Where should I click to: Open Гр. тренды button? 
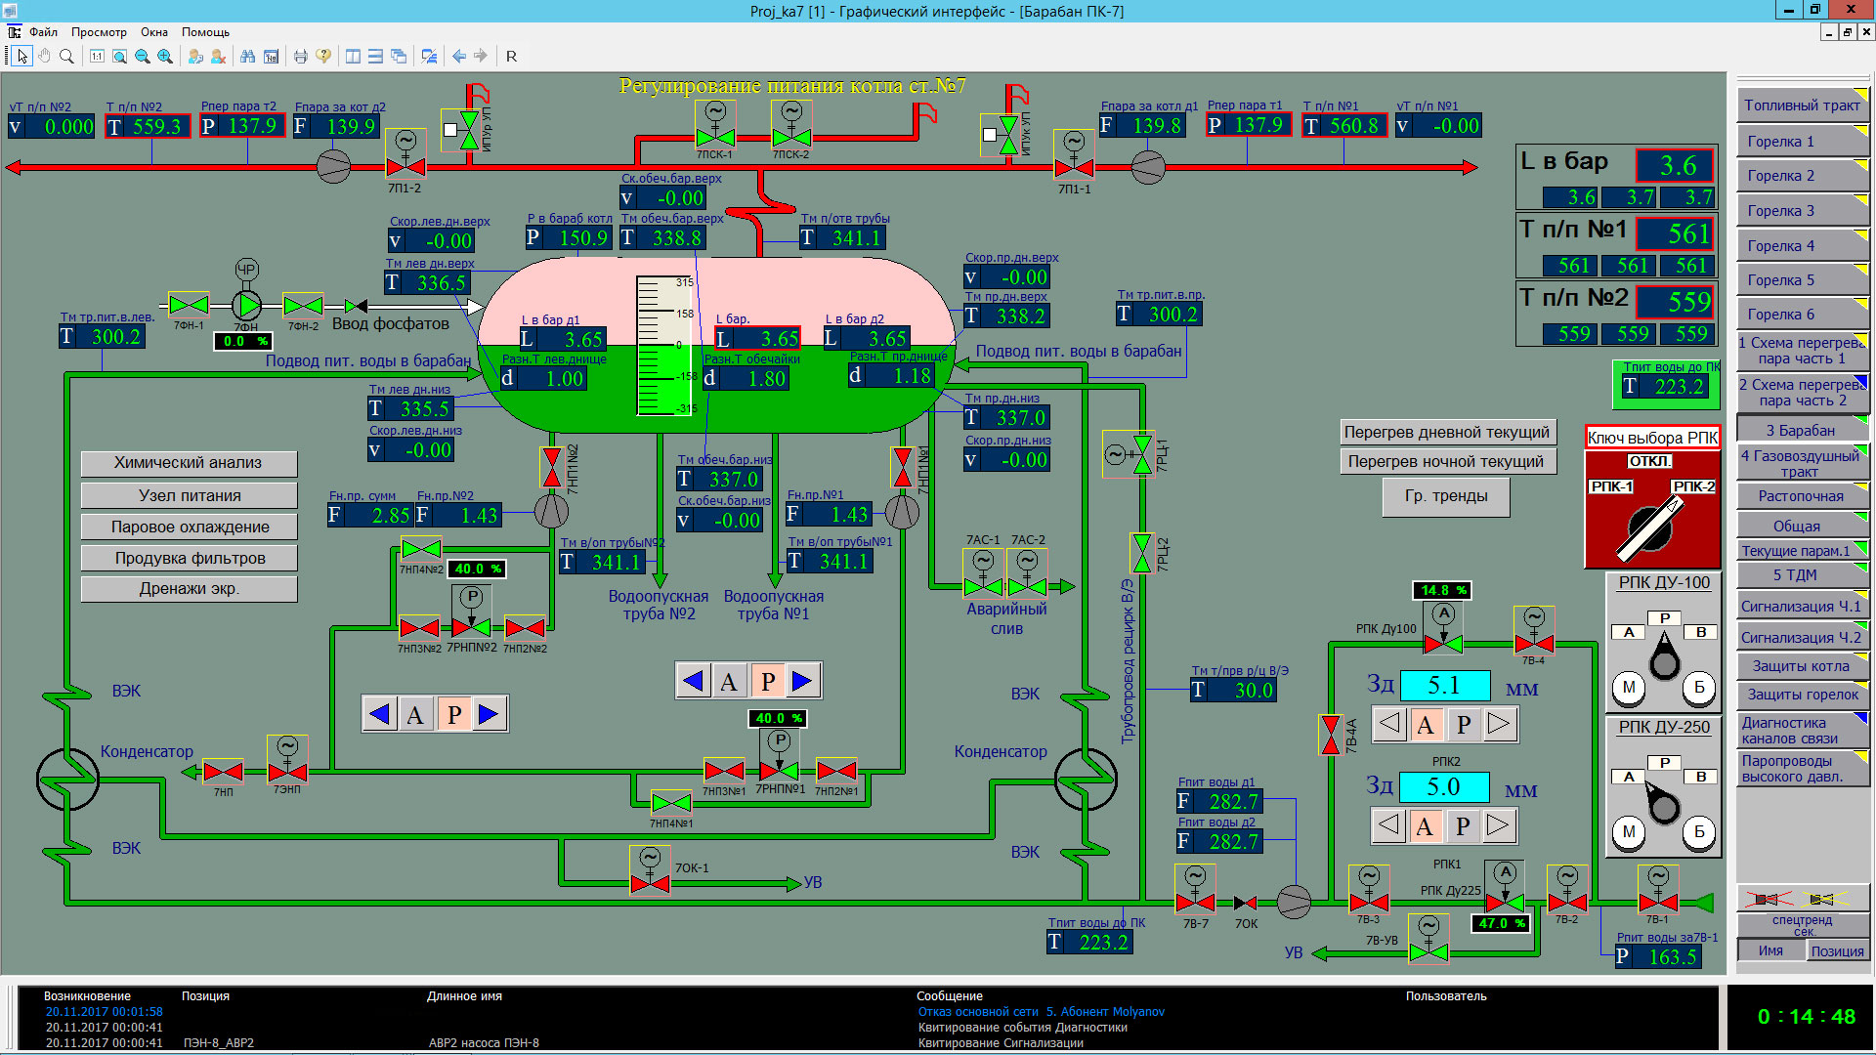pos(1446,496)
